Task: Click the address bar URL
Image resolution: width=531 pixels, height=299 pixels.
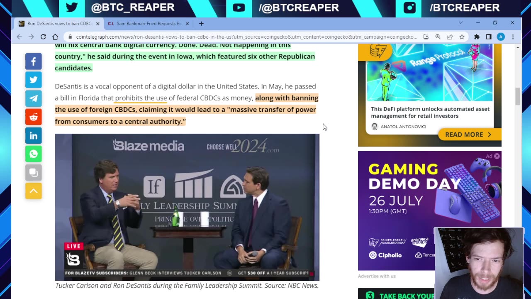Action: click(x=246, y=37)
